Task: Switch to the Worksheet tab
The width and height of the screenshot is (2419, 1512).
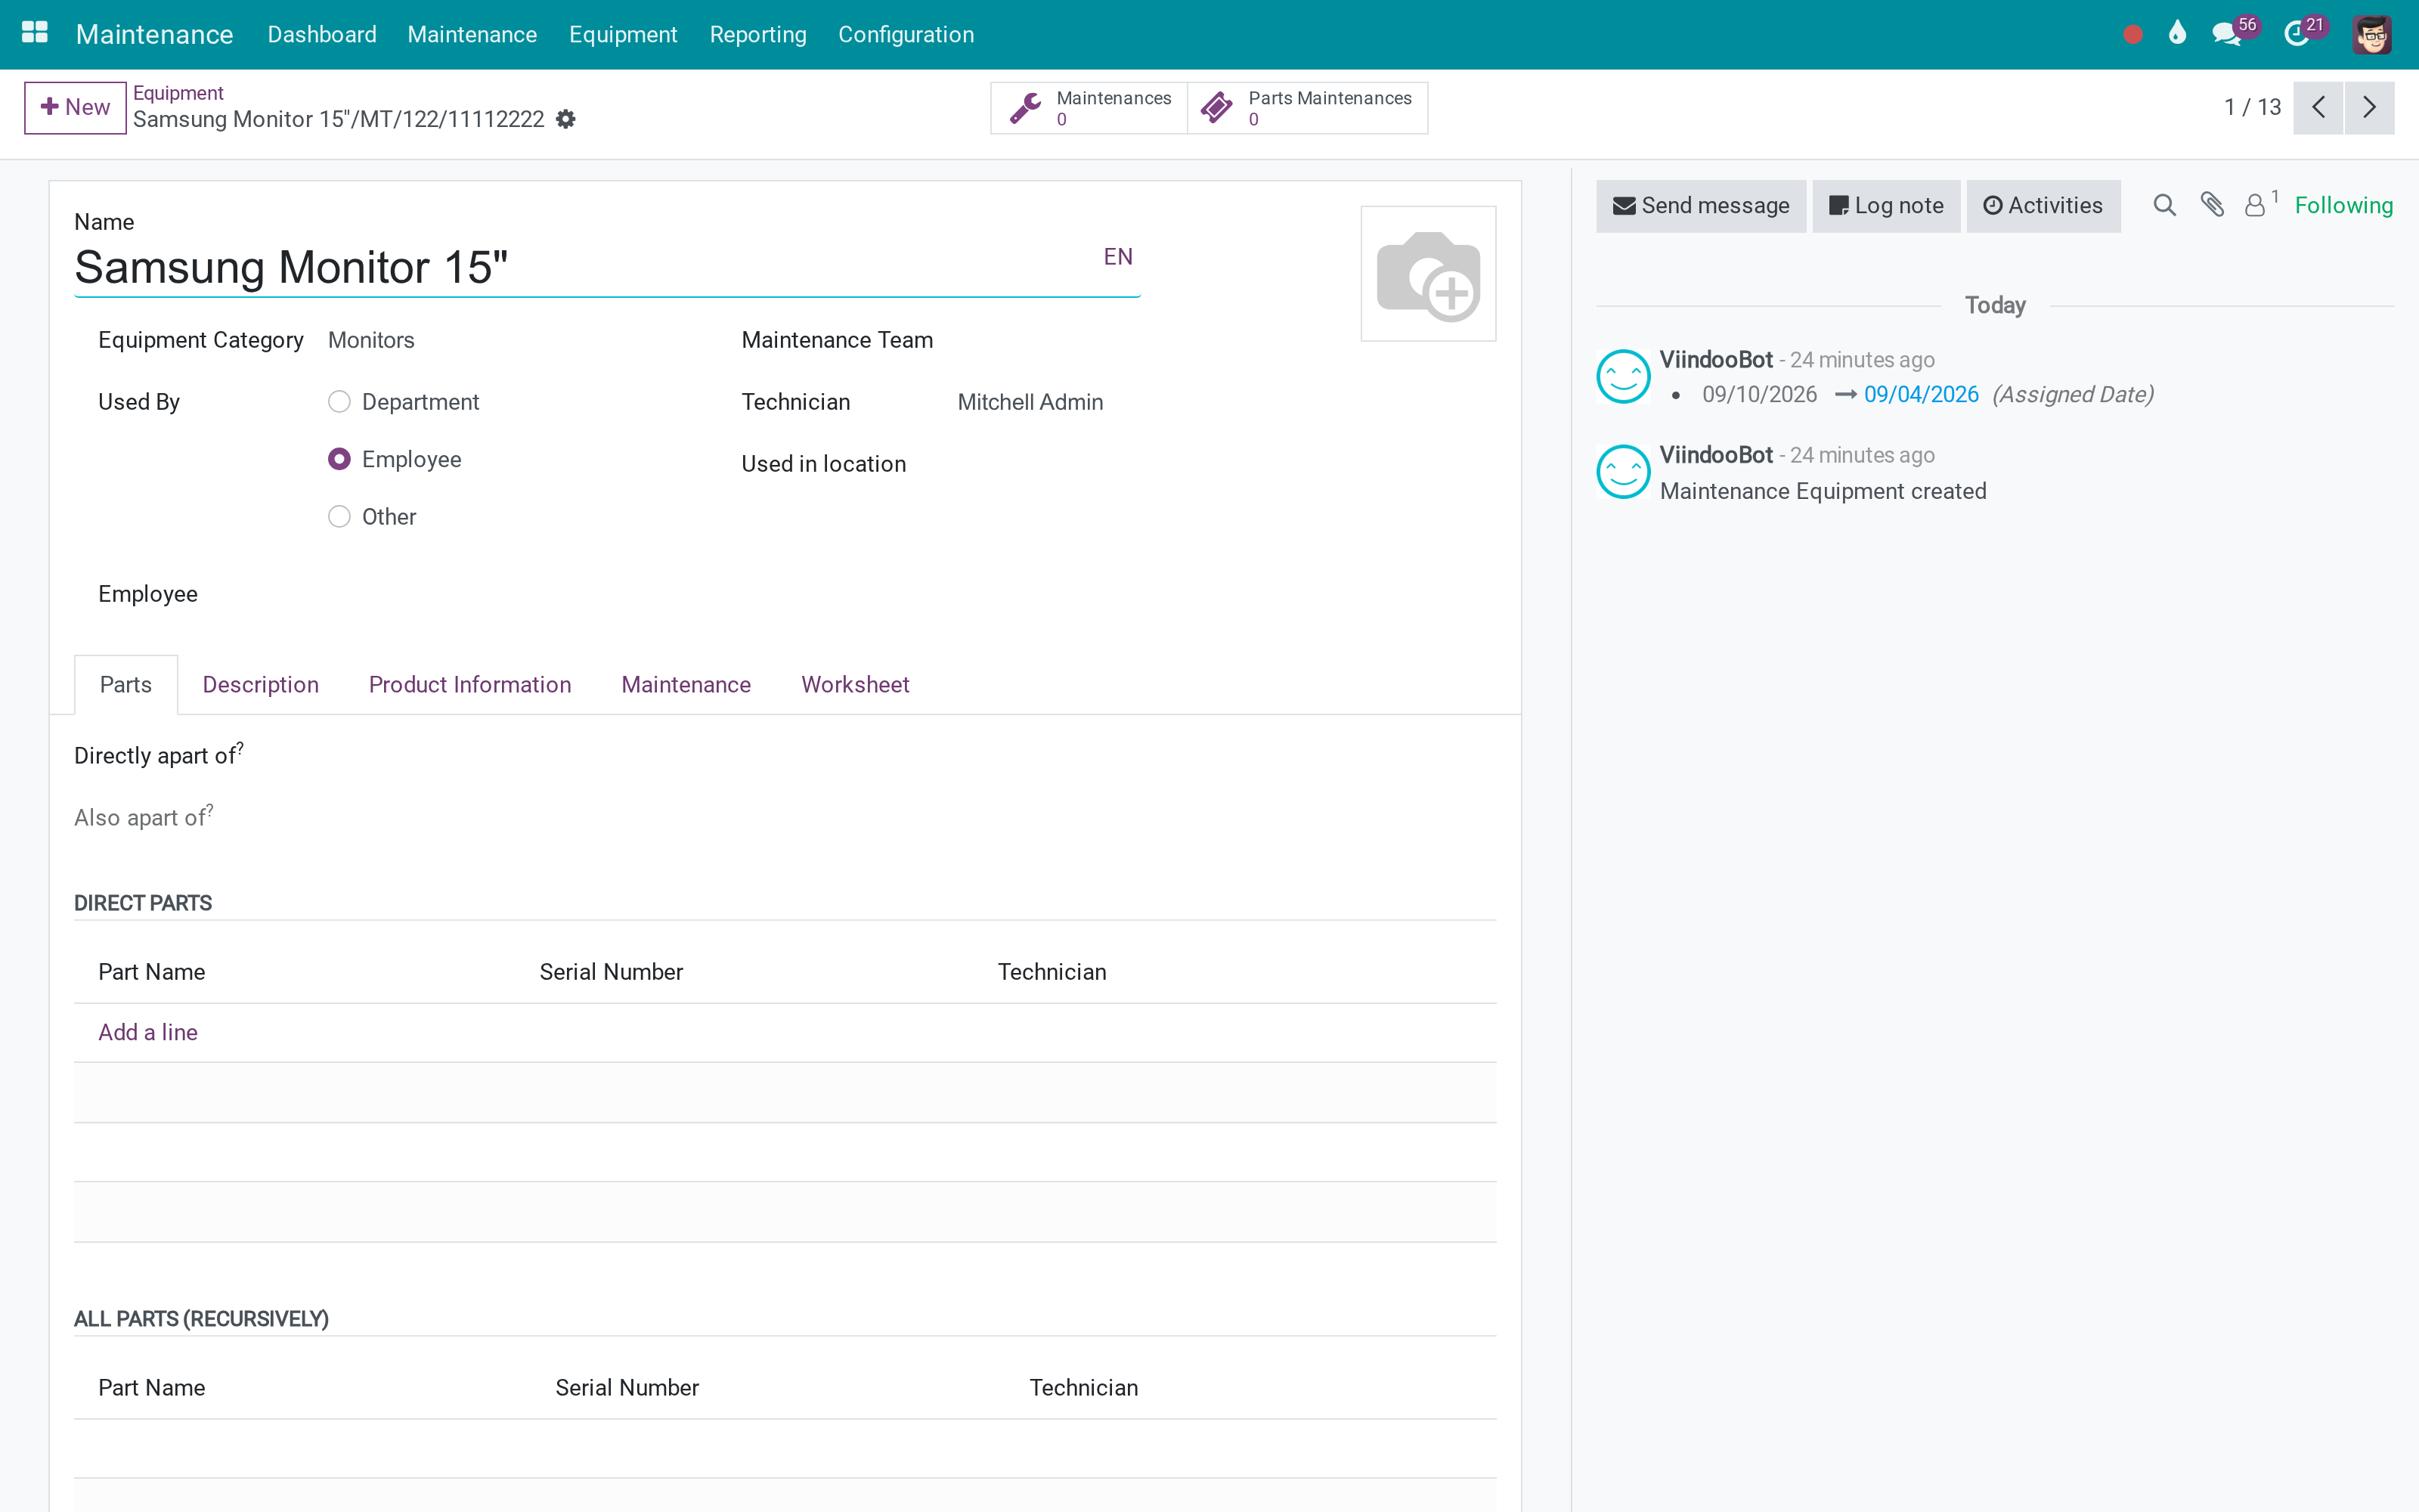Action: 856,685
